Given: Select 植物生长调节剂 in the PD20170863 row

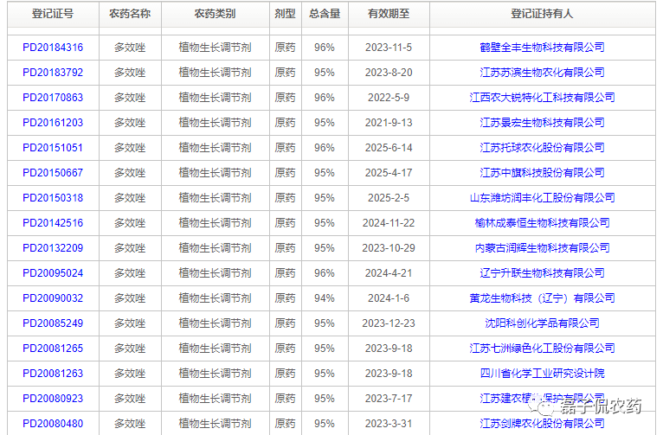Looking at the screenshot, I should pyautogui.click(x=216, y=98).
